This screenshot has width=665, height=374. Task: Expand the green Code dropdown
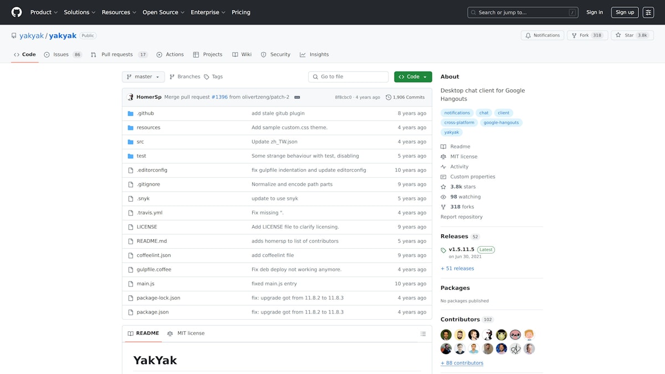413,76
